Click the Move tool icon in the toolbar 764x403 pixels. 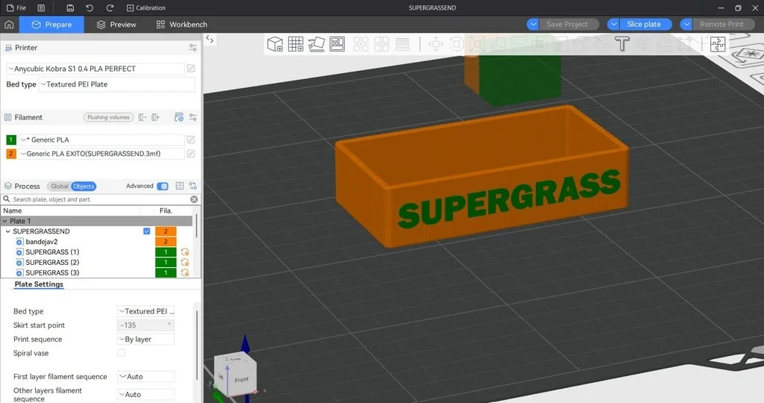(x=436, y=44)
